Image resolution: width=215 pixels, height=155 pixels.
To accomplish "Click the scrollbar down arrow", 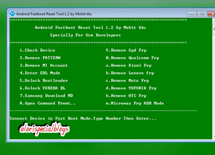I will 214,136.
